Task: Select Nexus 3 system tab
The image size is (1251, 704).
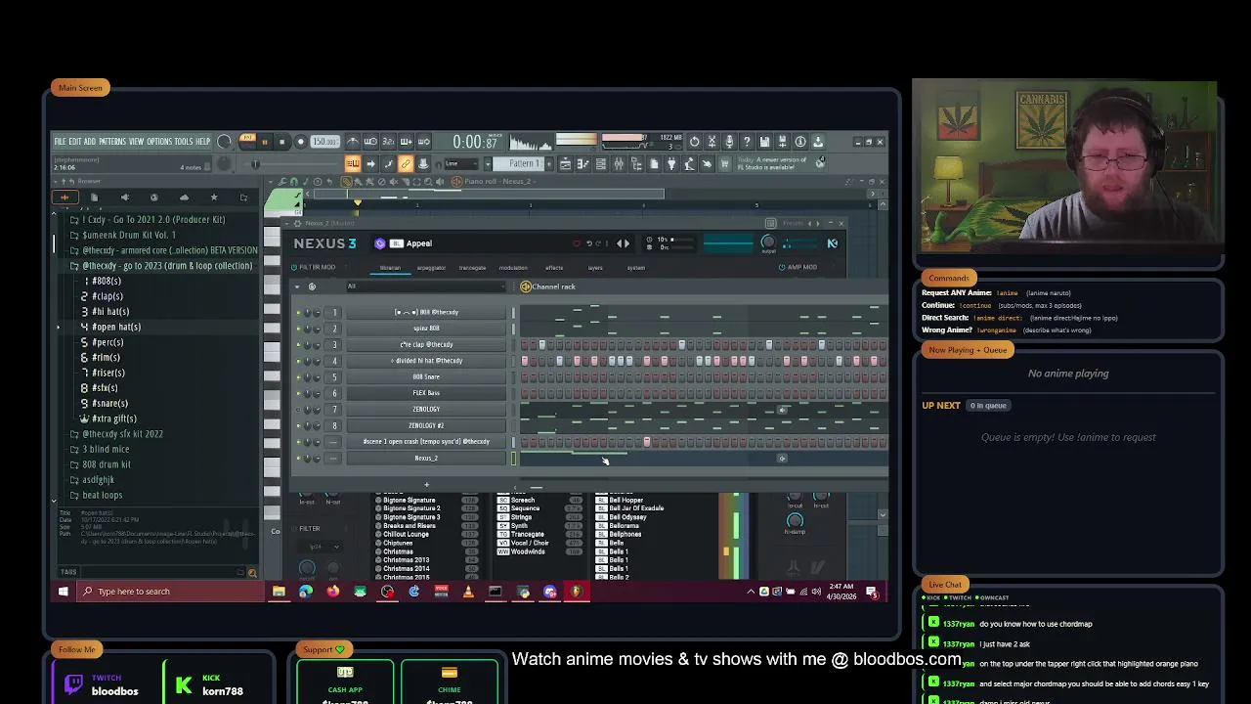Action: pyautogui.click(x=636, y=268)
